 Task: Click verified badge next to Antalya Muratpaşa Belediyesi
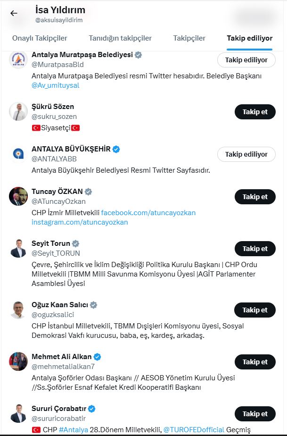tap(138, 55)
